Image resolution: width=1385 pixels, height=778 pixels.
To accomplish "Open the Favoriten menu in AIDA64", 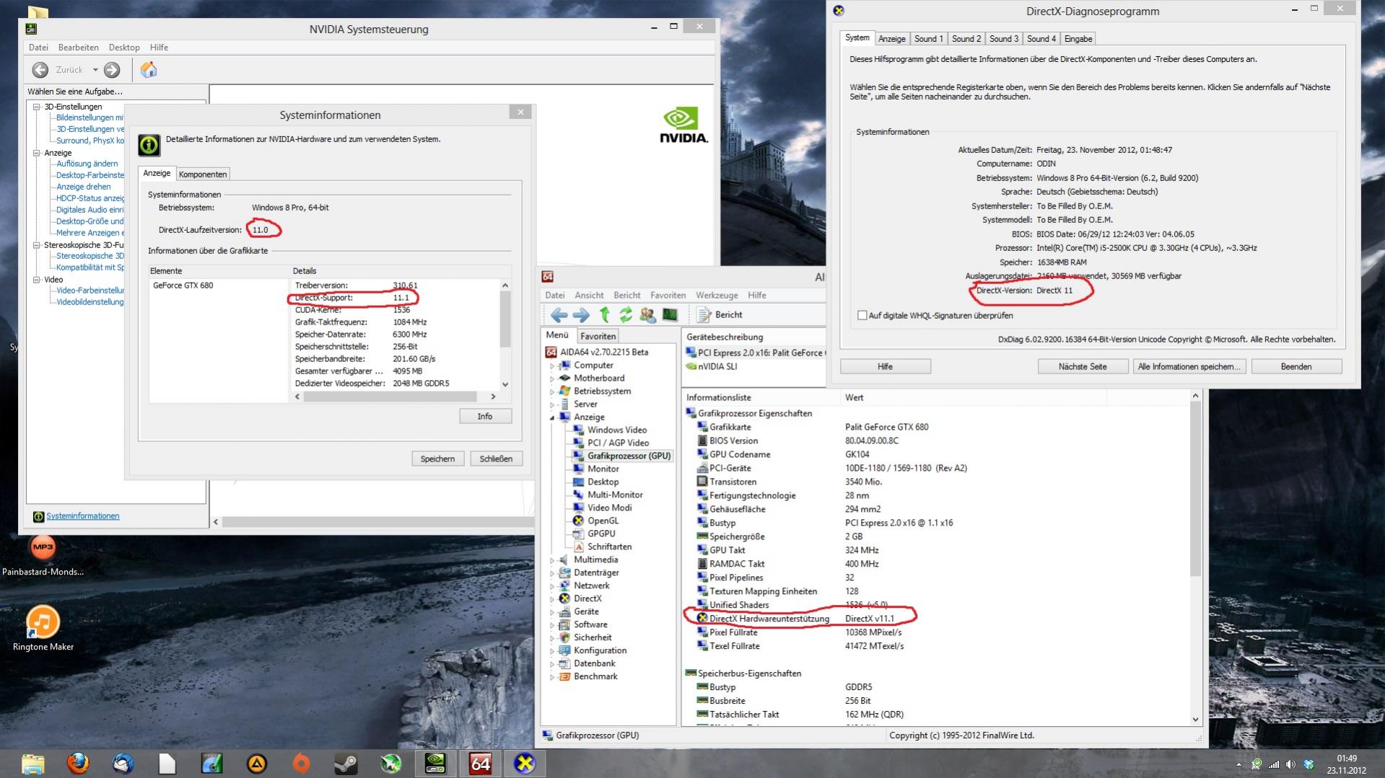I will click(668, 296).
